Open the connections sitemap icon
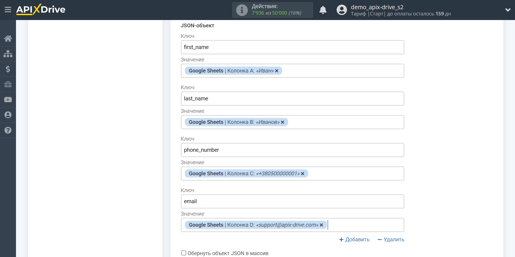The height and width of the screenshot is (257, 515). (x=8, y=54)
